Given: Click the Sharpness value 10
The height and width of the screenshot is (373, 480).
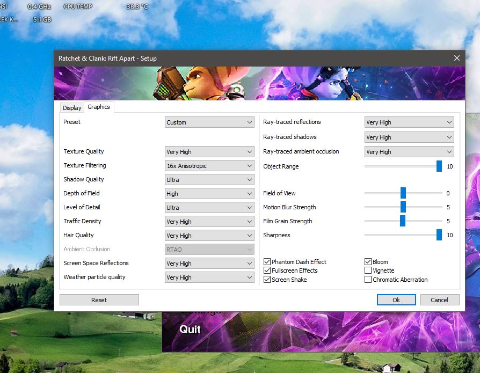Looking at the screenshot, I should pos(450,235).
